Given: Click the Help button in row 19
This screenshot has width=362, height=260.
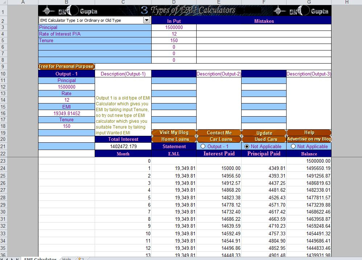Looking at the screenshot, I should (x=309, y=133).
